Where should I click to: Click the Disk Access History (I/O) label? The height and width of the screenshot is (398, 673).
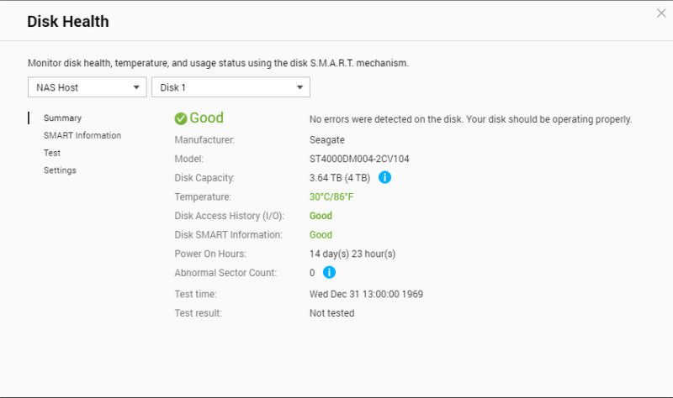[229, 216]
